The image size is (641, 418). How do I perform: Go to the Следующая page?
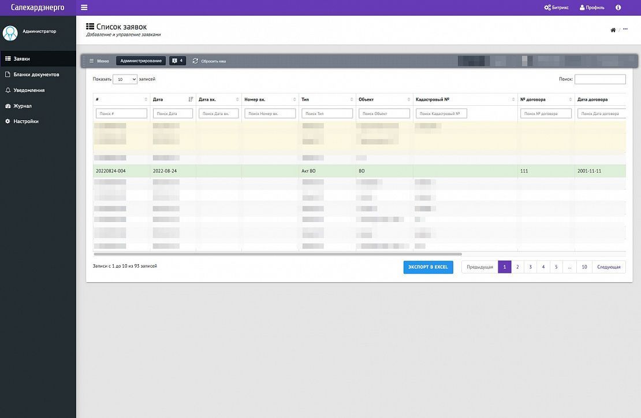tap(608, 267)
